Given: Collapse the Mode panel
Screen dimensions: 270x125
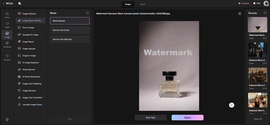Looking at the screenshot, I should point(88,13).
